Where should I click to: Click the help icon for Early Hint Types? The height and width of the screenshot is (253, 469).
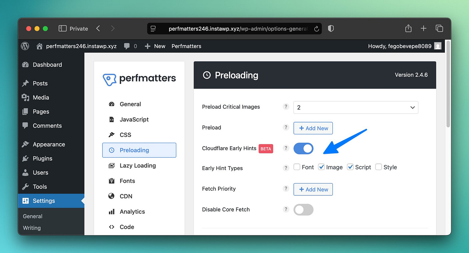click(x=286, y=168)
